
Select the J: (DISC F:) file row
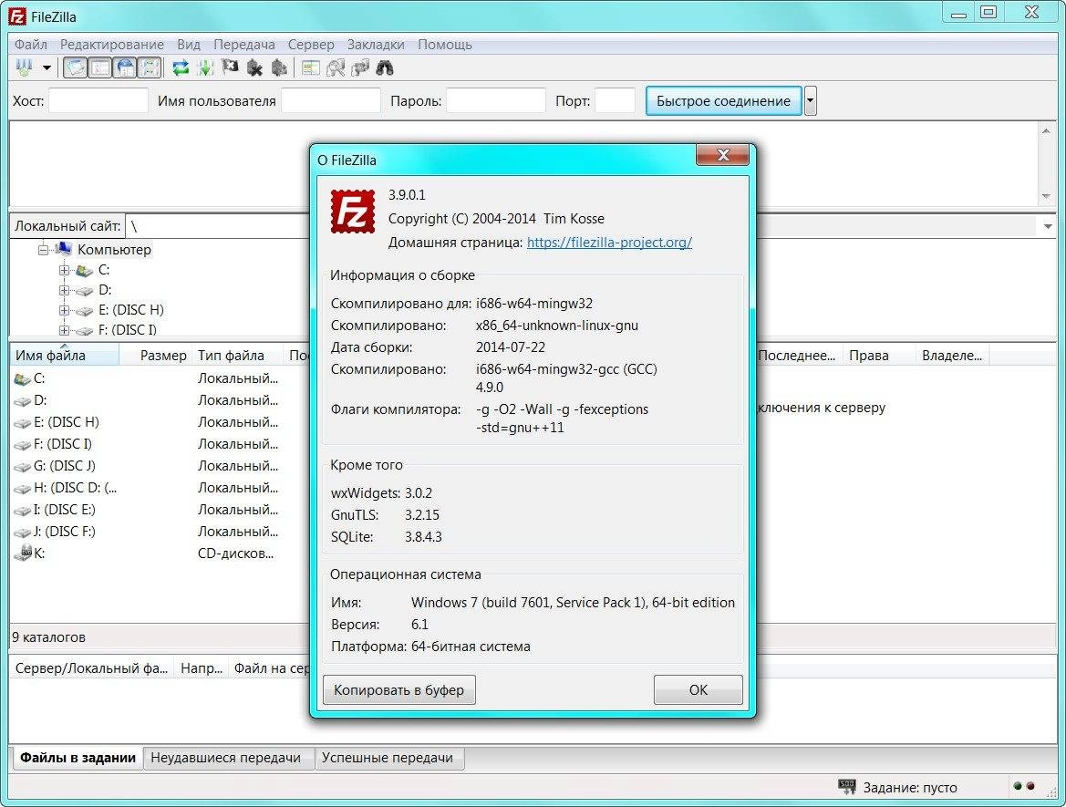pos(160,532)
